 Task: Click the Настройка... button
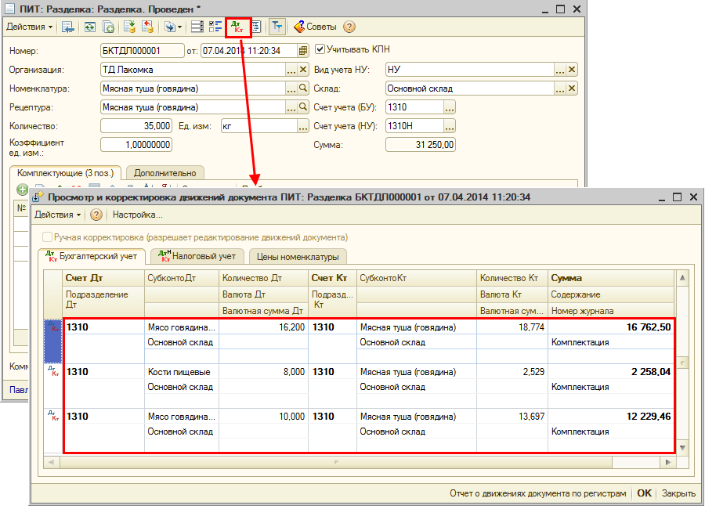(x=138, y=215)
